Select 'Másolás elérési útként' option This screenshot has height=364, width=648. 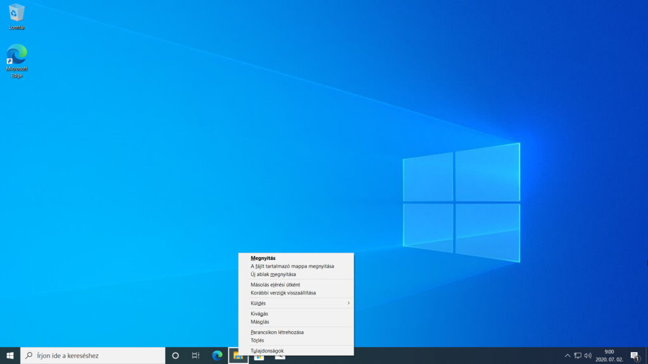tap(296, 285)
